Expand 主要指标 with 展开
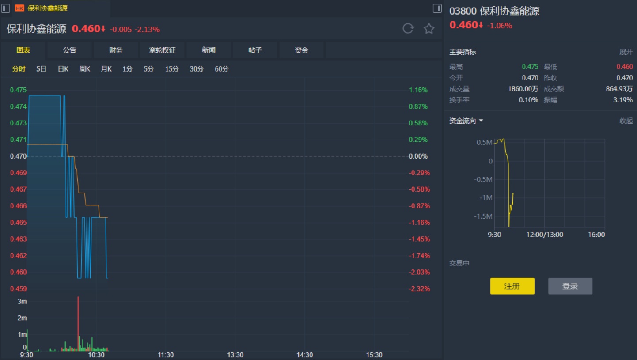The width and height of the screenshot is (637, 360). coord(626,52)
